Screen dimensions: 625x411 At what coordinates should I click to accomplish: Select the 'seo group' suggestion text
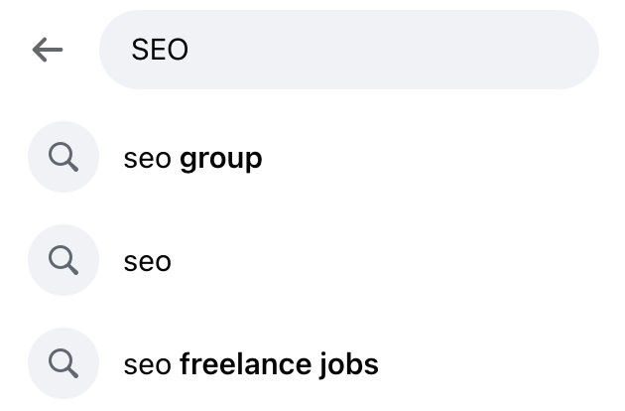[192, 158]
